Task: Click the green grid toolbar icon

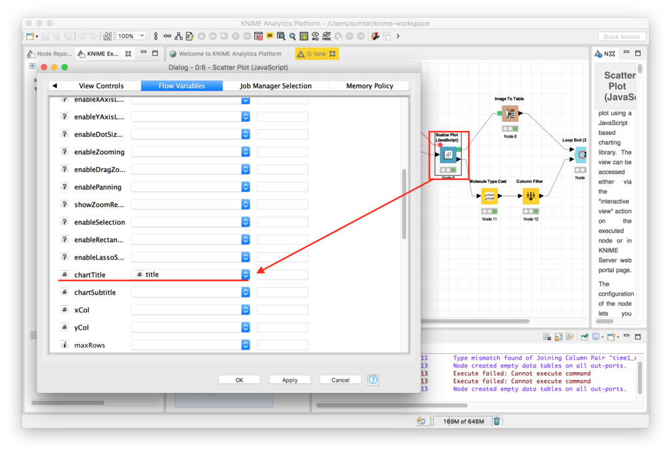Action: click(304, 37)
